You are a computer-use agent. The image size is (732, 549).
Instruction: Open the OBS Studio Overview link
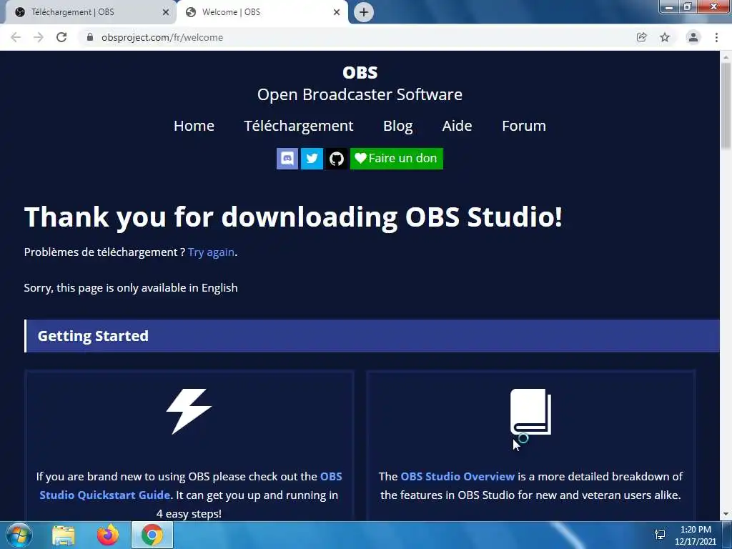pyautogui.click(x=457, y=477)
